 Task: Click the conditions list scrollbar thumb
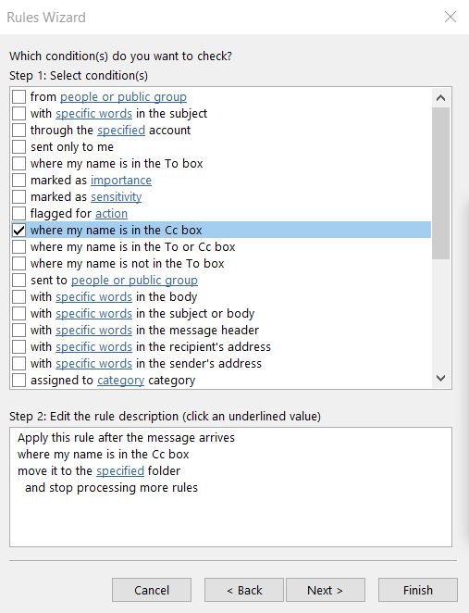tap(441, 183)
